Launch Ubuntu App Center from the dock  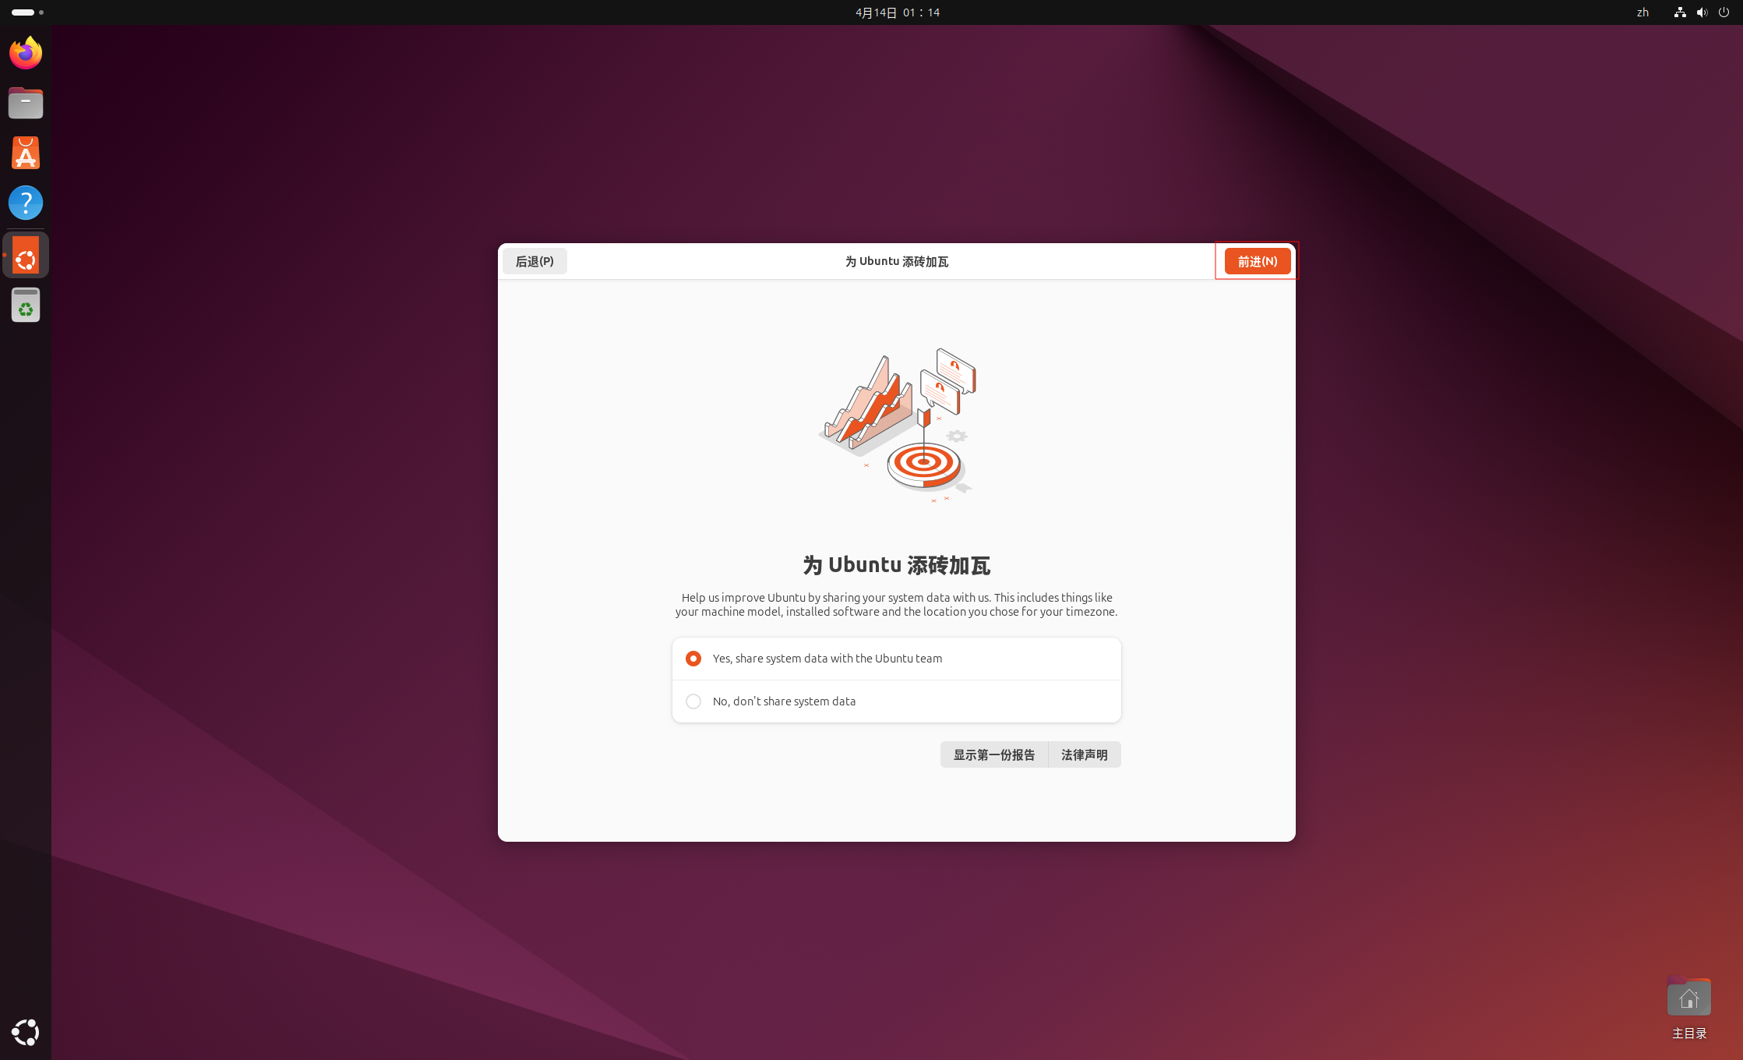26,153
